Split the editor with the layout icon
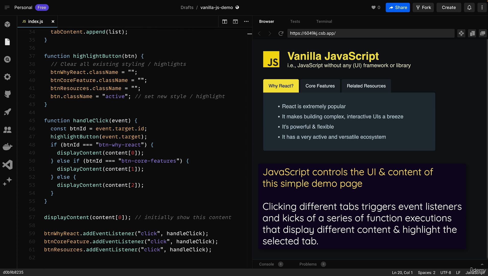Screen dimensions: 488x276 coord(225,21)
